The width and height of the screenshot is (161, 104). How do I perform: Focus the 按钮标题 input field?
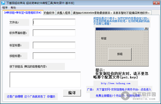click(54, 56)
